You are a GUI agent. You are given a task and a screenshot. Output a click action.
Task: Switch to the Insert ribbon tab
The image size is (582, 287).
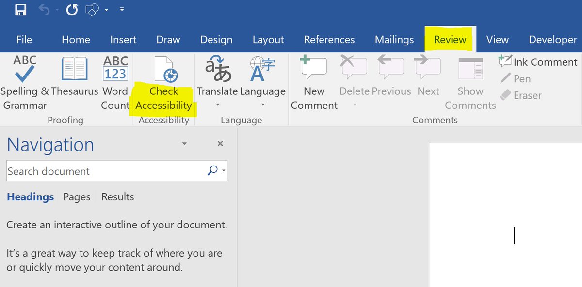(123, 40)
